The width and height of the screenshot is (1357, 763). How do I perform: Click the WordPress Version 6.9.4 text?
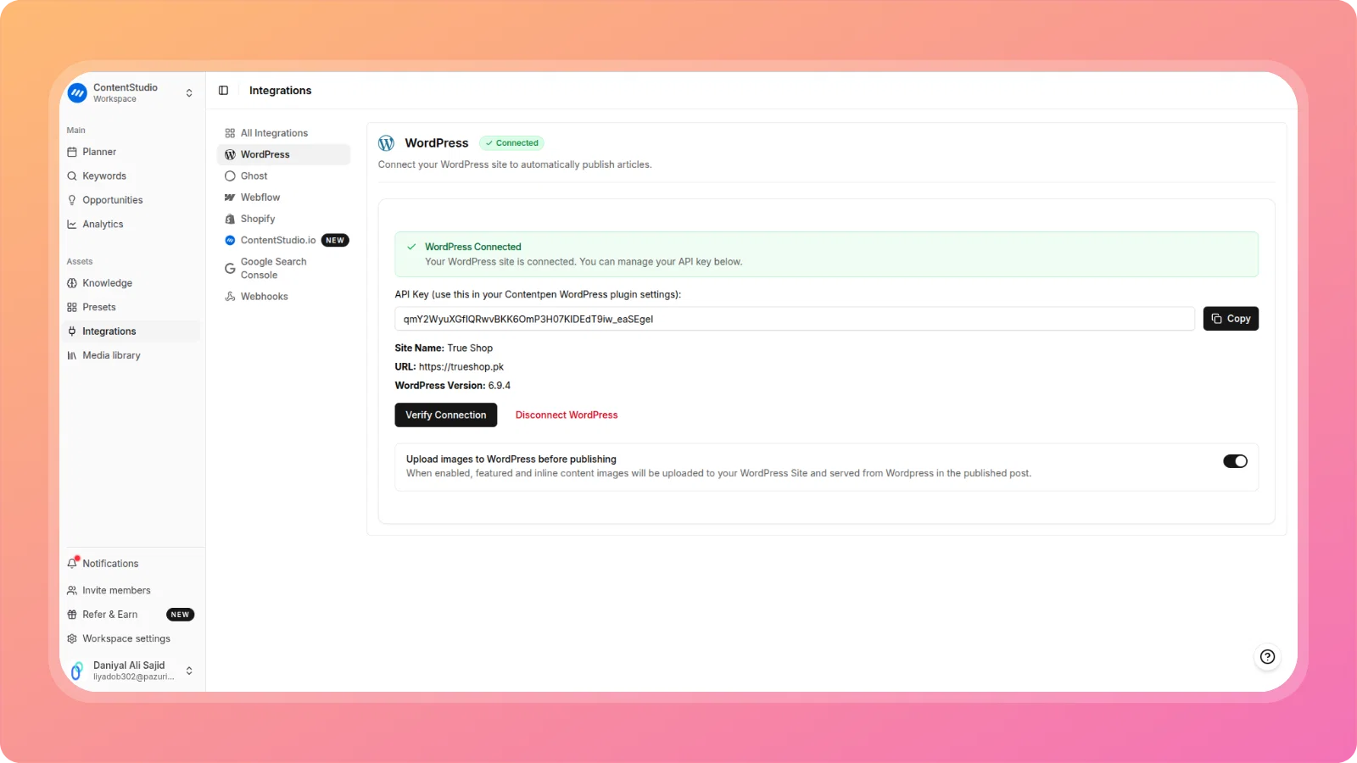pyautogui.click(x=453, y=386)
